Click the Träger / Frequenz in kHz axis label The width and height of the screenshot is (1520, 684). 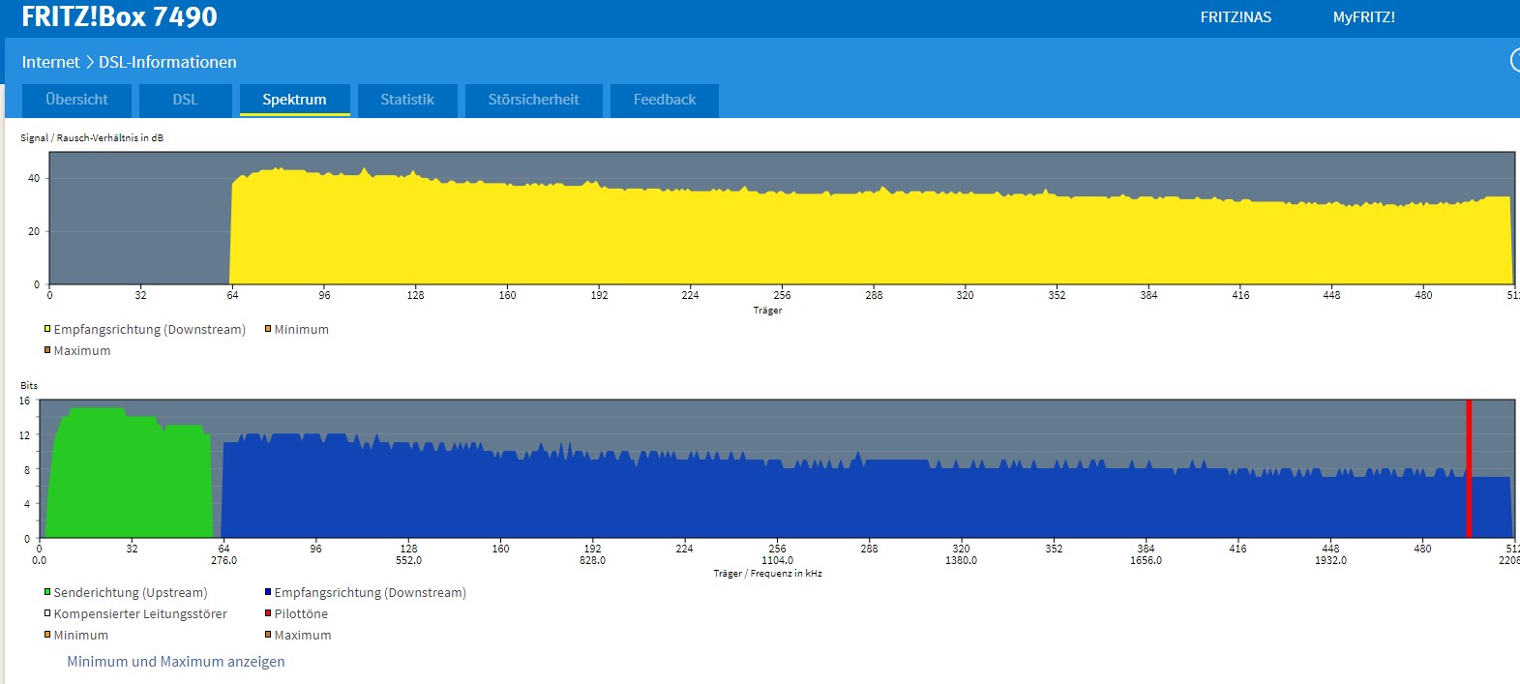(x=767, y=574)
